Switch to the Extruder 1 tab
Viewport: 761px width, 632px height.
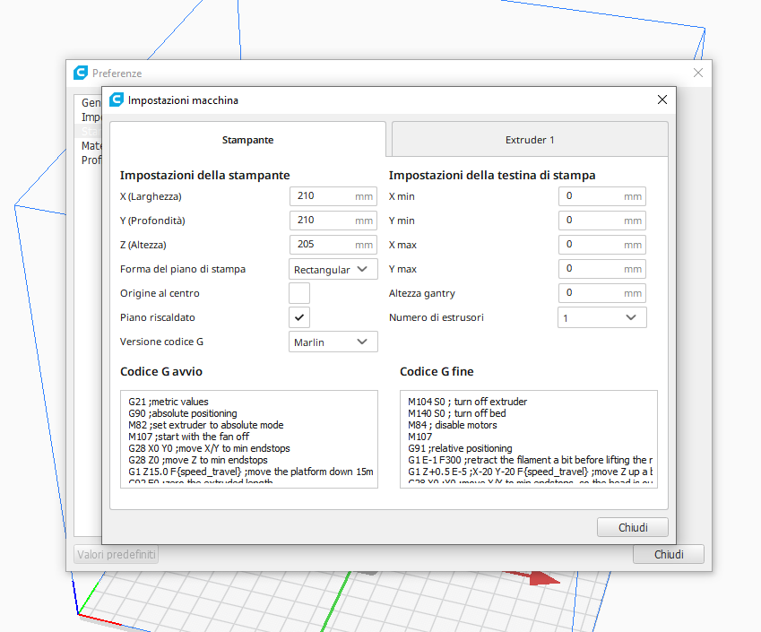530,140
